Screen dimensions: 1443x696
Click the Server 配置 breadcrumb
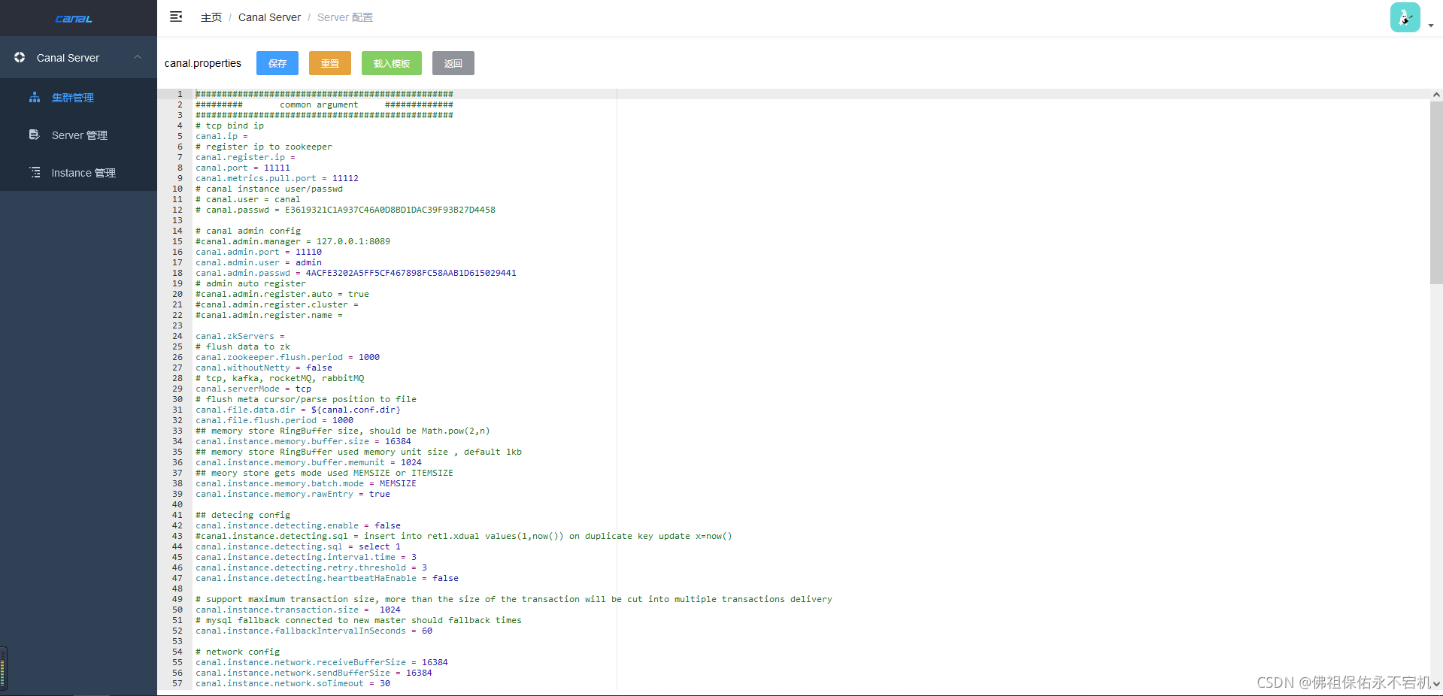click(x=345, y=17)
